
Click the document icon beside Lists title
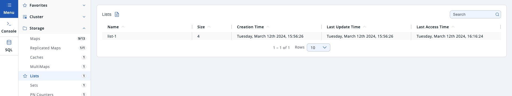point(117,14)
